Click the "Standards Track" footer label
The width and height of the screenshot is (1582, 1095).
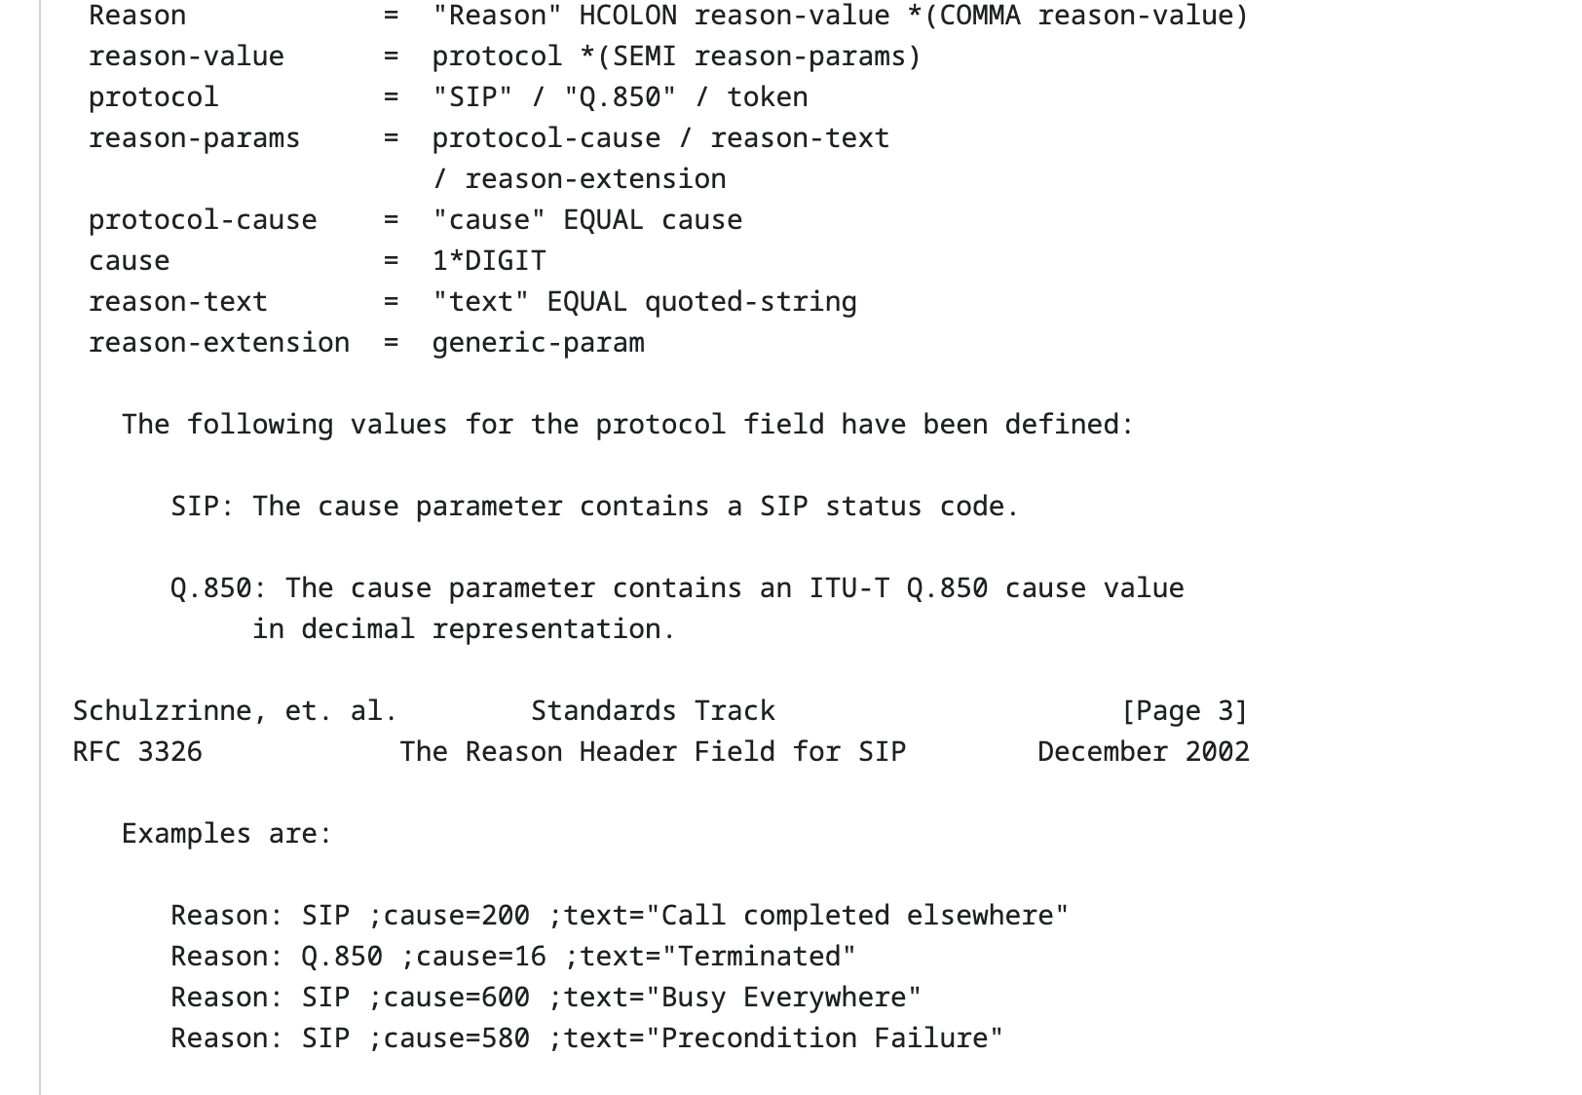(653, 711)
